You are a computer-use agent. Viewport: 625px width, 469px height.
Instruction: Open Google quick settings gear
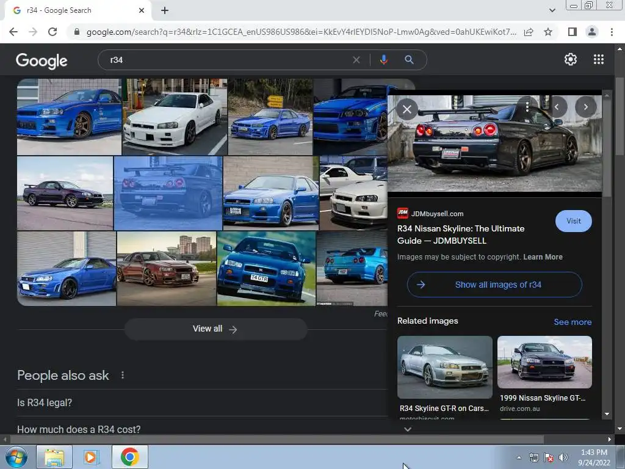click(x=571, y=59)
